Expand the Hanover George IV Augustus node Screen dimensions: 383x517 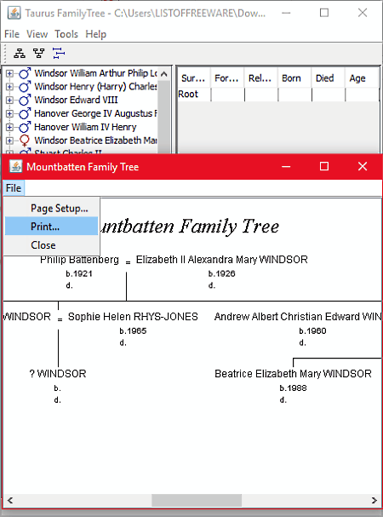(x=9, y=113)
